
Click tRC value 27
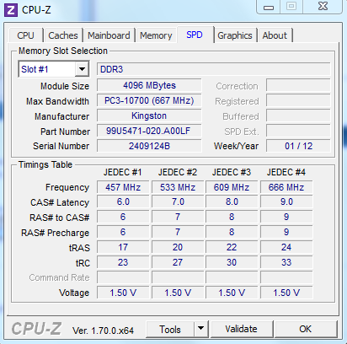click(178, 262)
